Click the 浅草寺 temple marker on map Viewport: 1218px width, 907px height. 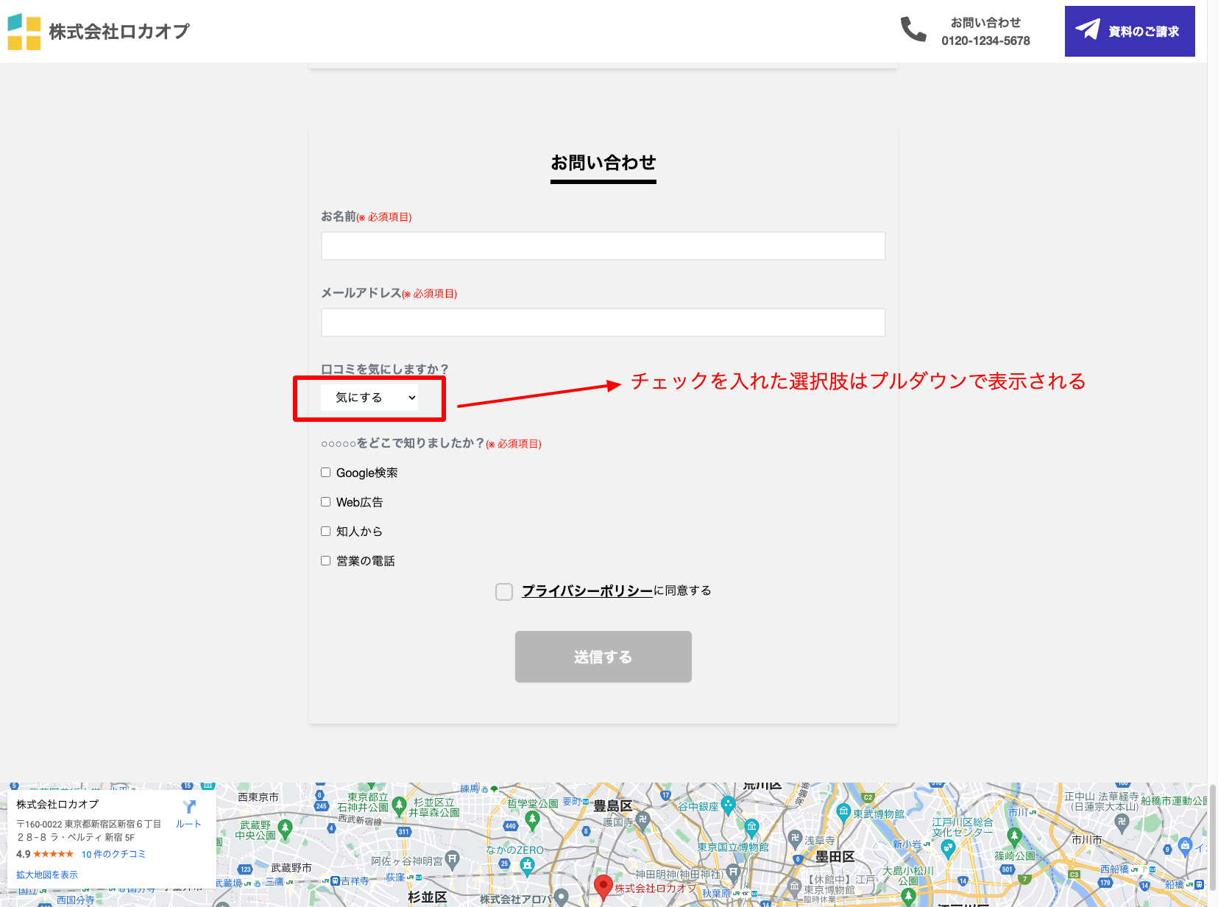coord(795,838)
